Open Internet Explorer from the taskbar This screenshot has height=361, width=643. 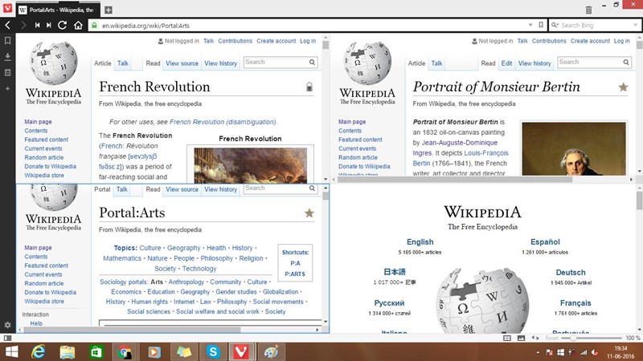39,351
